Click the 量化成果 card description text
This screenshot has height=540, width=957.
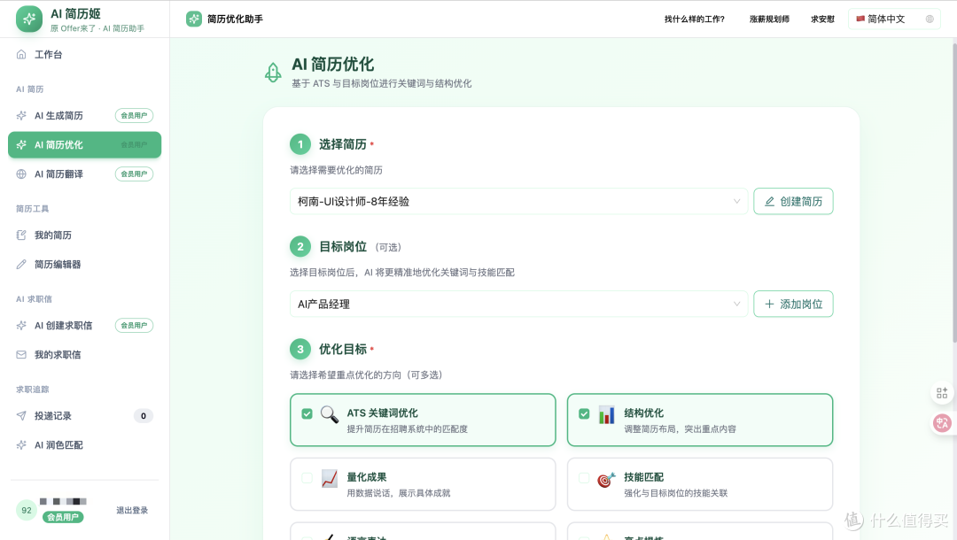click(399, 493)
